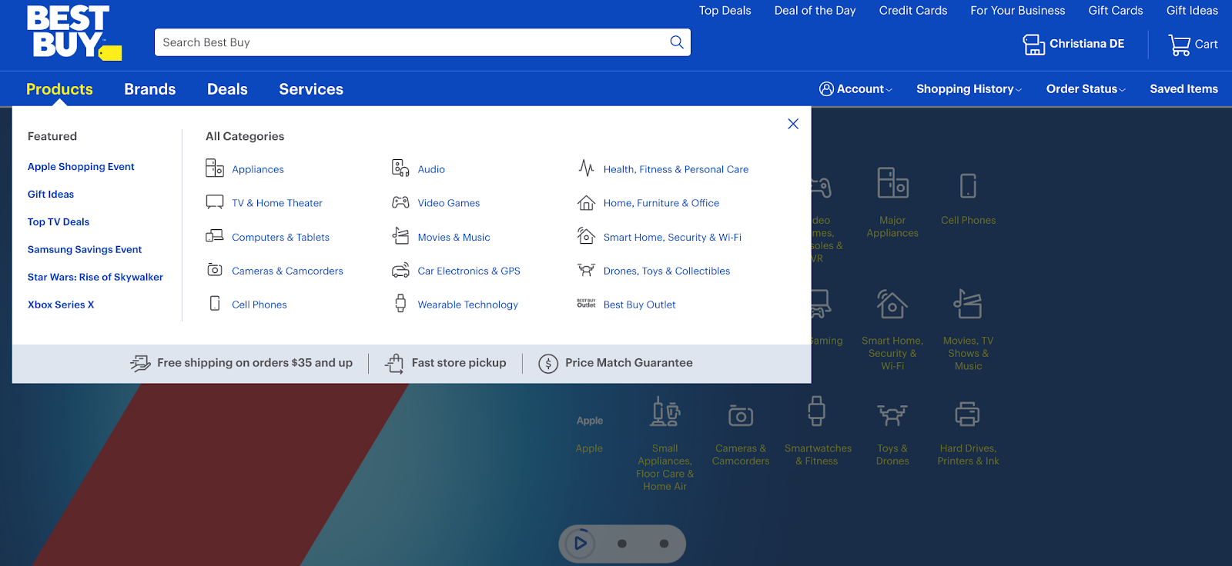Click the Car Electronics & GPS icon
The height and width of the screenshot is (566, 1232).
(400, 270)
